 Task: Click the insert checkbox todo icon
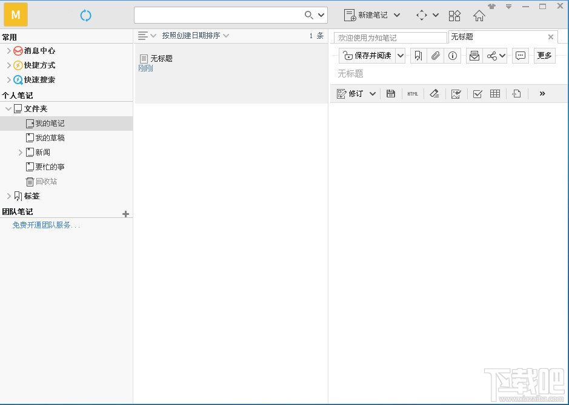477,94
